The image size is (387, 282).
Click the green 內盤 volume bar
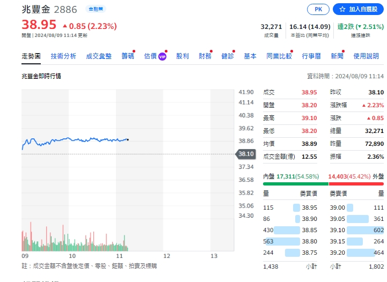pyautogui.click(x=296, y=184)
